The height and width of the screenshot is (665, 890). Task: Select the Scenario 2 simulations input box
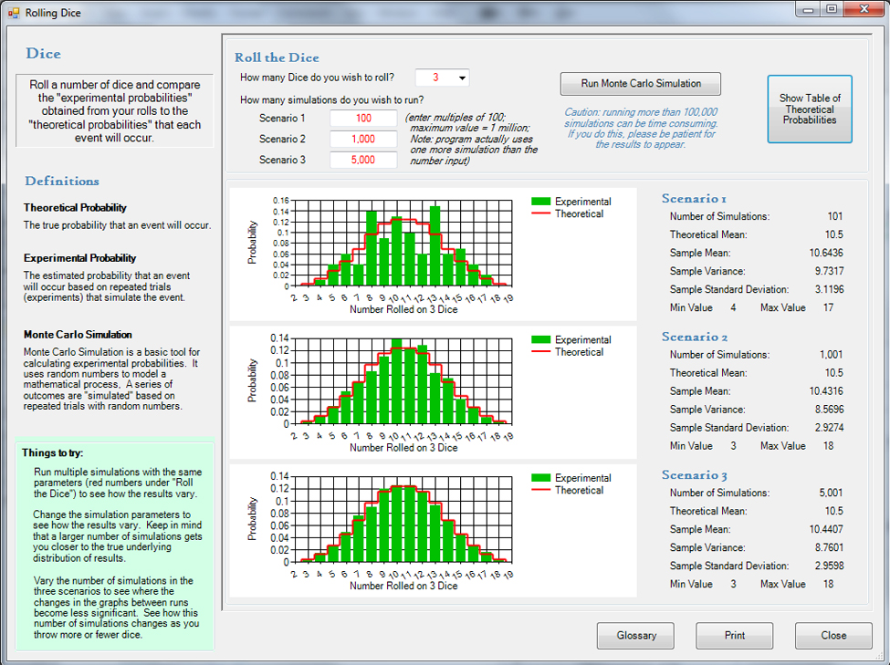tap(363, 139)
